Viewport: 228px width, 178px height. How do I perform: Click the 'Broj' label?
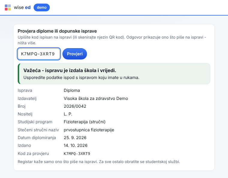pos(22,106)
